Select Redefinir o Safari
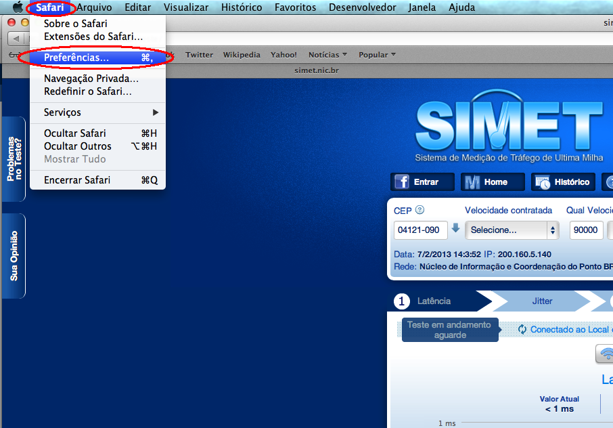The height and width of the screenshot is (428, 613). [97, 91]
